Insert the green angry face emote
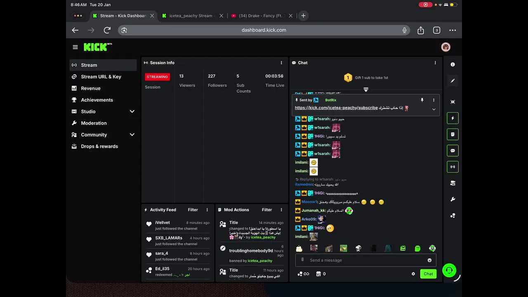This screenshot has width=528, height=297. (403, 248)
